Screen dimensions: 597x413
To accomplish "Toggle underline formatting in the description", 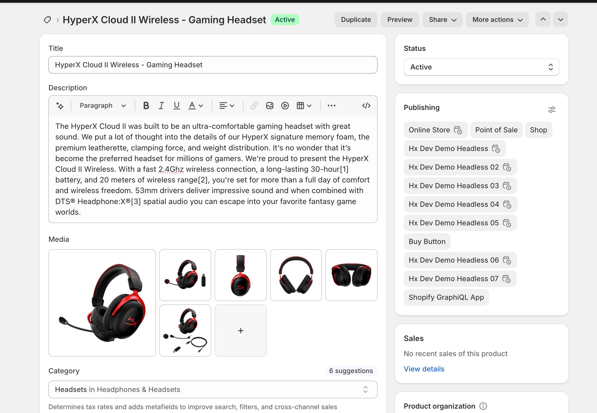I will click(x=177, y=106).
